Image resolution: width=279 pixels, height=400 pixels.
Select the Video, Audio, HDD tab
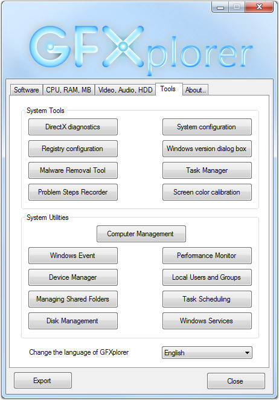[125, 90]
